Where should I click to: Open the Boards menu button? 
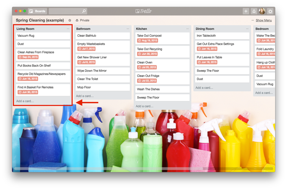click(x=38, y=11)
